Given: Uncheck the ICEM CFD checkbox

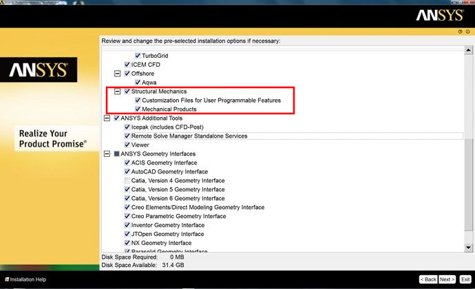Looking at the screenshot, I should (x=127, y=64).
